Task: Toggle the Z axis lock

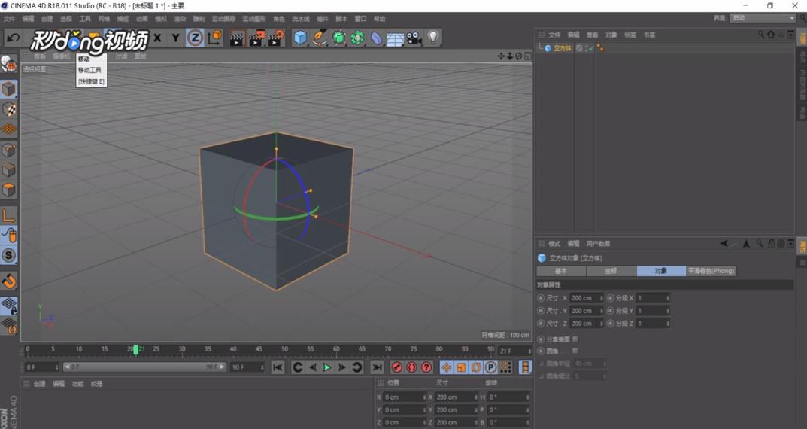Action: pos(195,38)
